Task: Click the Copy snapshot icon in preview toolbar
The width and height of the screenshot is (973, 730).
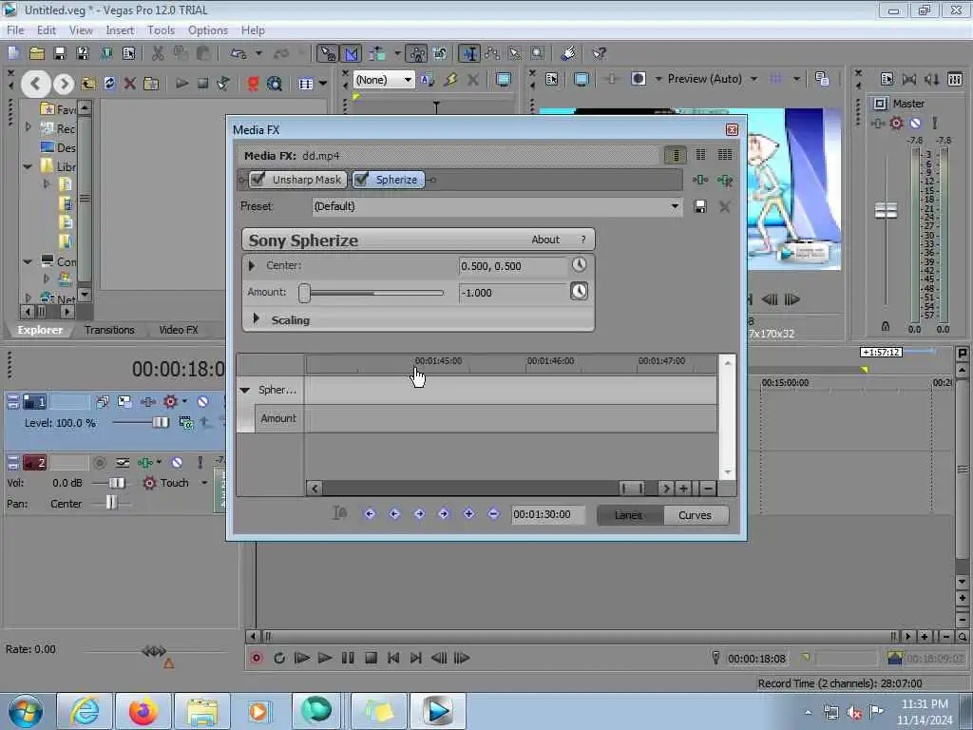Action: [822, 79]
